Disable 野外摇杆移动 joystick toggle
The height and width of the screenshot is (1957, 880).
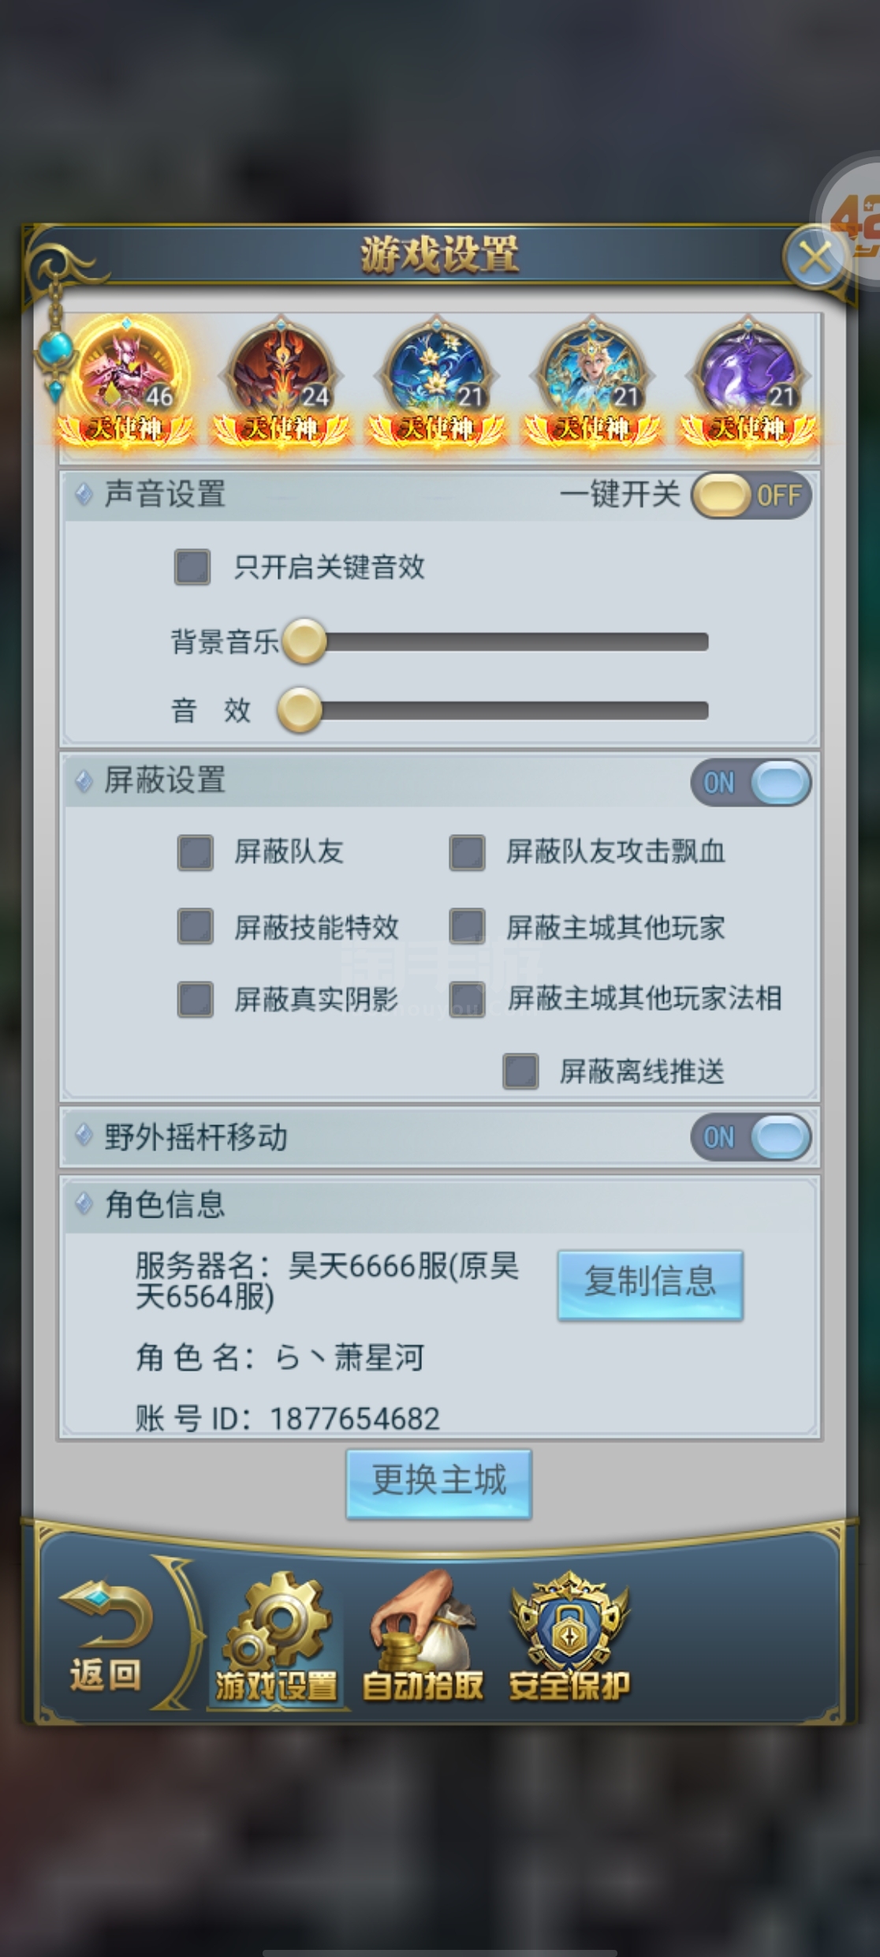(x=751, y=1137)
